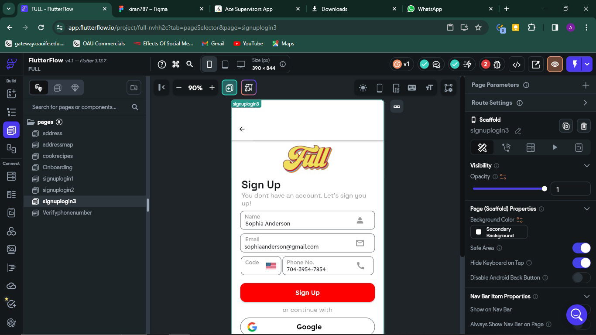Viewport: 596px width, 335px height.
Task: Click pencil icon to rename signuplogin3
Action: (x=518, y=130)
